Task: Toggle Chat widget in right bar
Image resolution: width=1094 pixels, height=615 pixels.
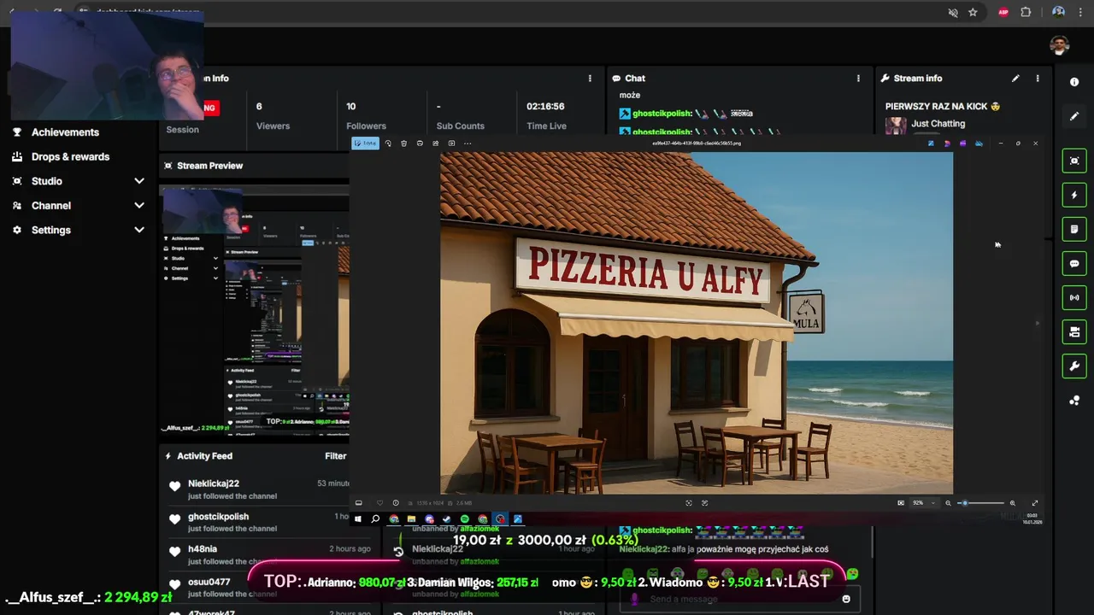Action: [1074, 263]
